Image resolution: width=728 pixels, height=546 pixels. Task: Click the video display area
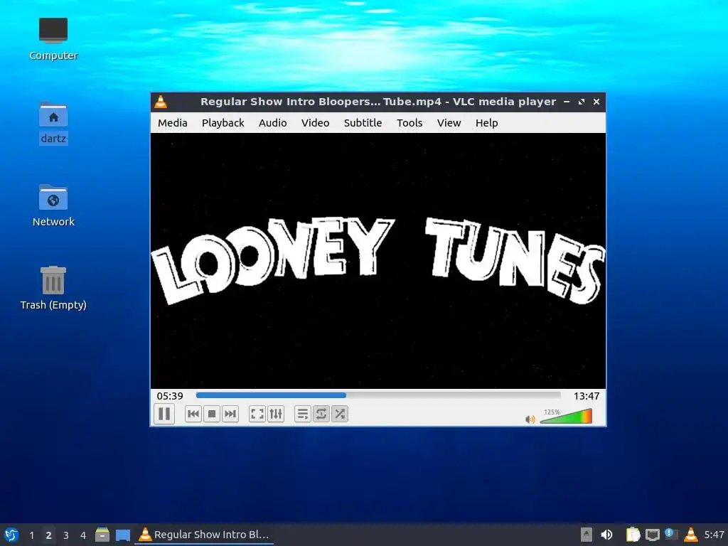pos(378,261)
